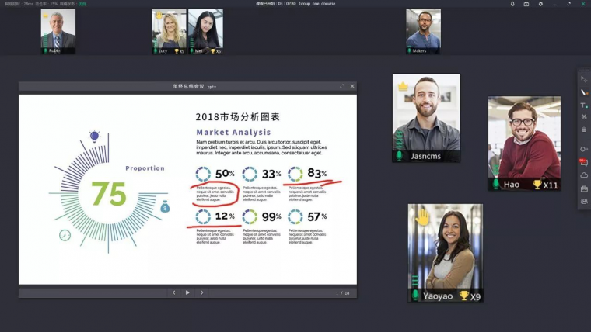This screenshot has height=332, width=591.
Task: Toggle the camera recording icon in toolbar
Action: click(584, 149)
